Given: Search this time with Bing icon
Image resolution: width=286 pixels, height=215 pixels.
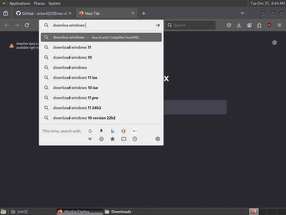Looking at the screenshot, I should pyautogui.click(x=112, y=131).
